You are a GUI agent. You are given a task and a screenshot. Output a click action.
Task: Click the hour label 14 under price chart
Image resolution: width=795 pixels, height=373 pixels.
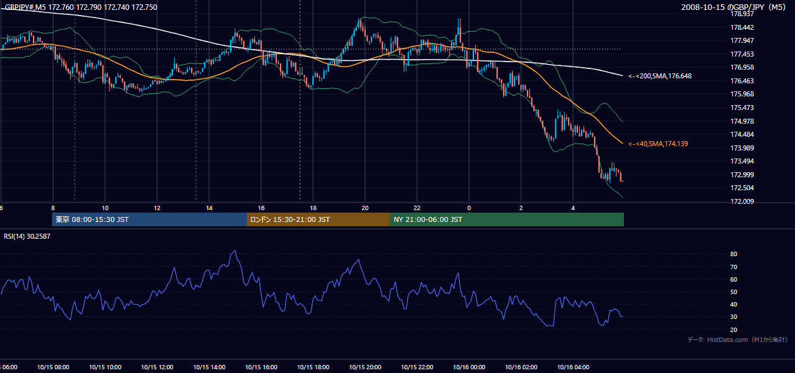pos(209,208)
